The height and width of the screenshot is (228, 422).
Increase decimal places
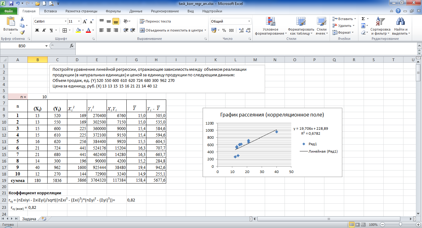[x=241, y=30]
